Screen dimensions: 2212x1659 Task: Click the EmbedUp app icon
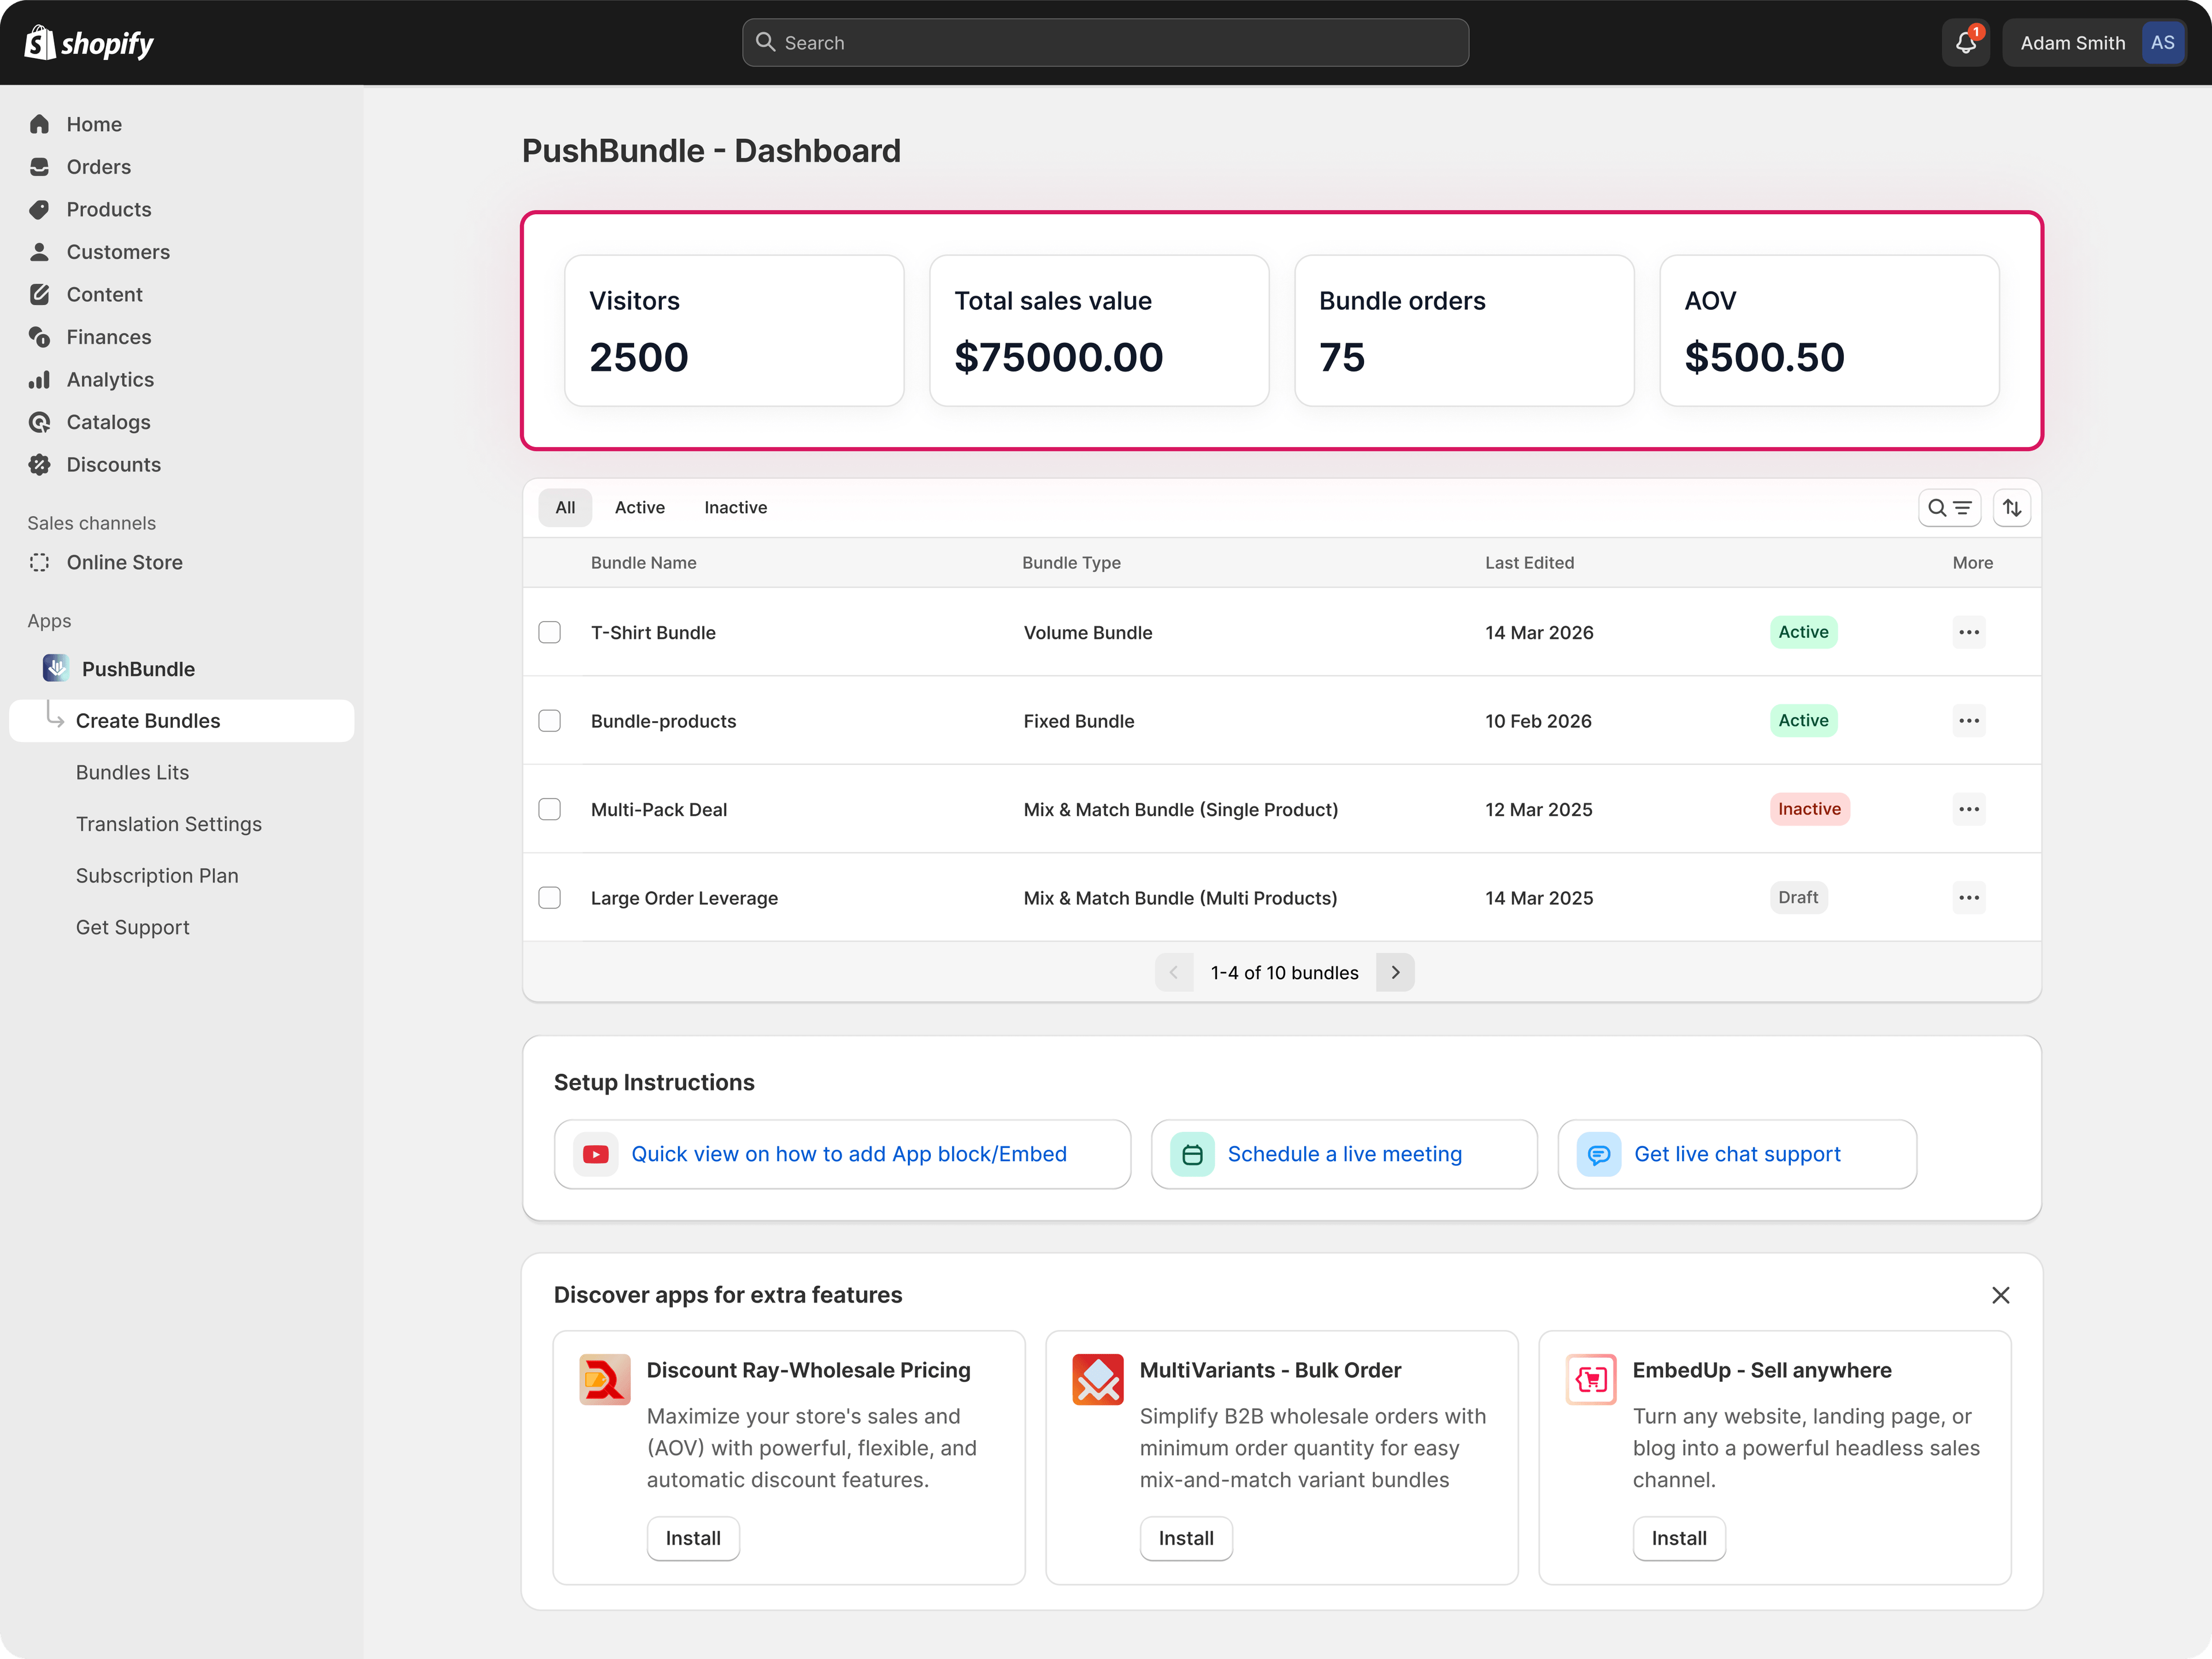tap(1591, 1379)
